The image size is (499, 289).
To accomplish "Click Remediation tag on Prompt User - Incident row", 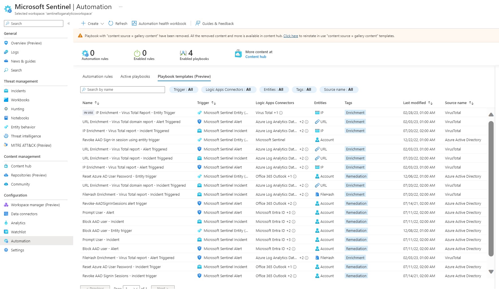I will click(x=356, y=240).
